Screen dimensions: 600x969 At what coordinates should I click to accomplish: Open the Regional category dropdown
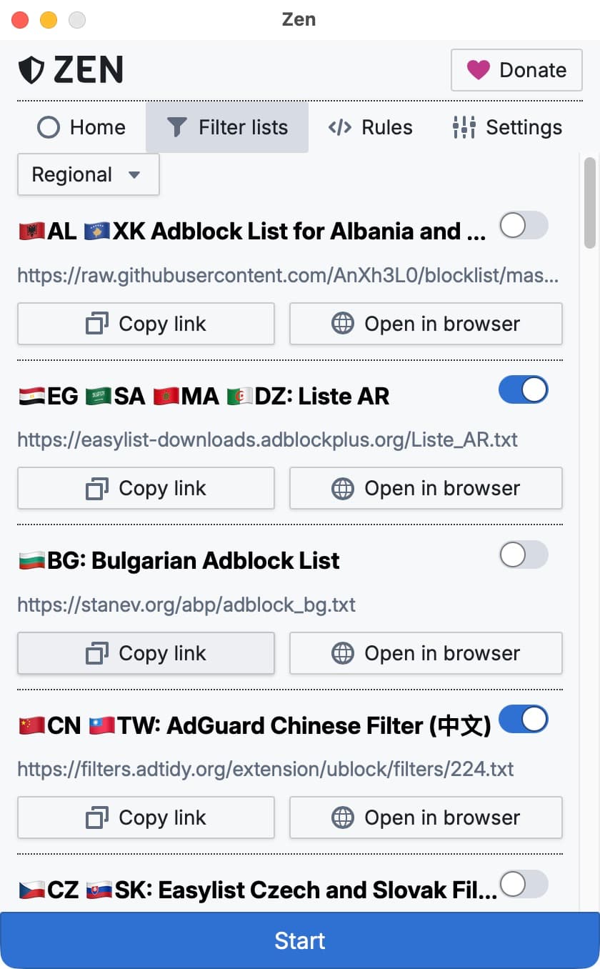pyautogui.click(x=87, y=174)
